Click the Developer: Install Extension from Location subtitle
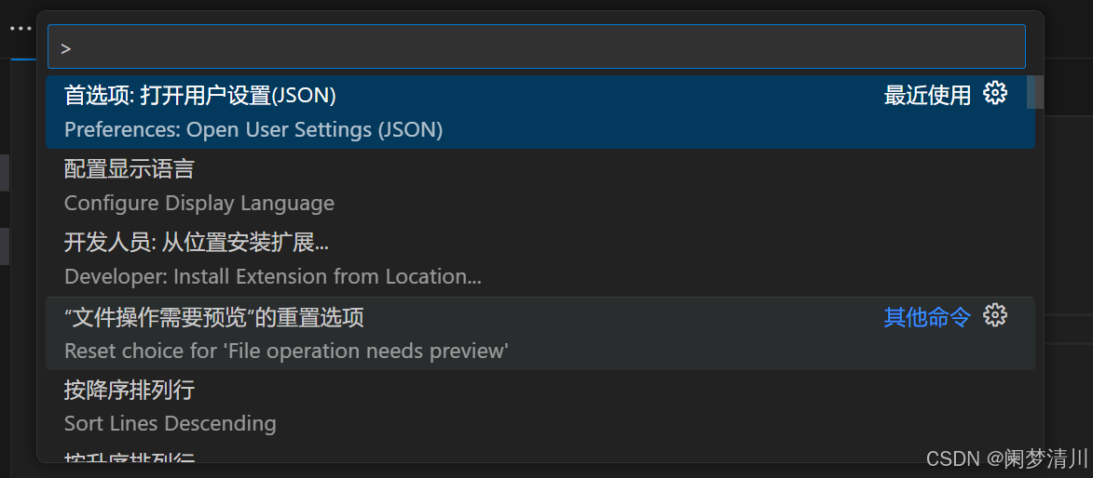This screenshot has height=478, width=1093. click(x=273, y=277)
